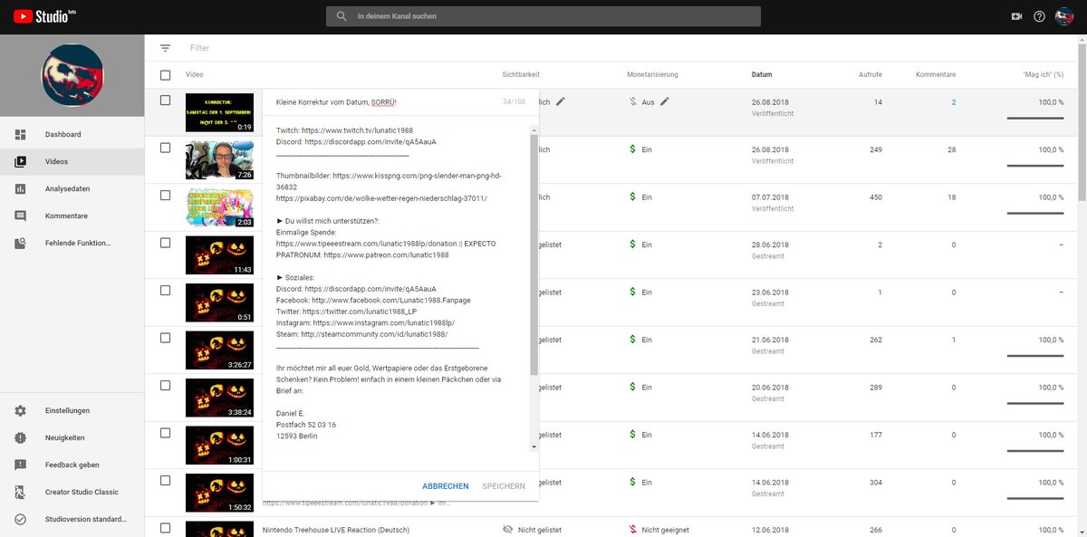Open the help question mark icon
The width and height of the screenshot is (1087, 537).
(x=1040, y=16)
